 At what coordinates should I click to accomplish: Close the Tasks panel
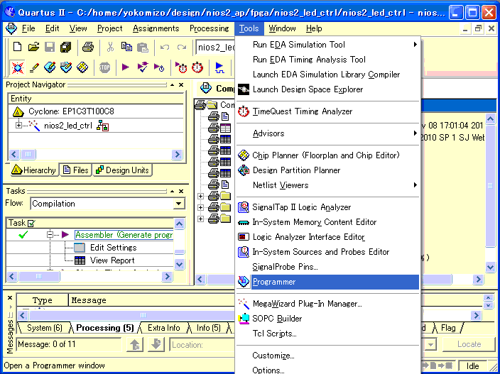181,191
